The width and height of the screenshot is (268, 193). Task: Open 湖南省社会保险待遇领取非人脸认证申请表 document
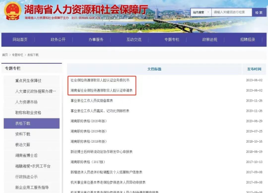point(101,90)
